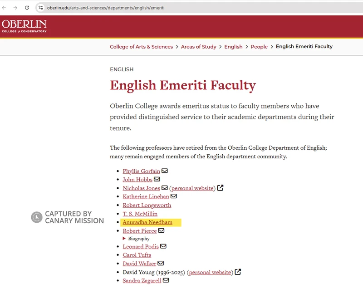Image resolution: width=363 pixels, height=294 pixels.
Task: Open People breadcrumb link
Action: [259, 47]
